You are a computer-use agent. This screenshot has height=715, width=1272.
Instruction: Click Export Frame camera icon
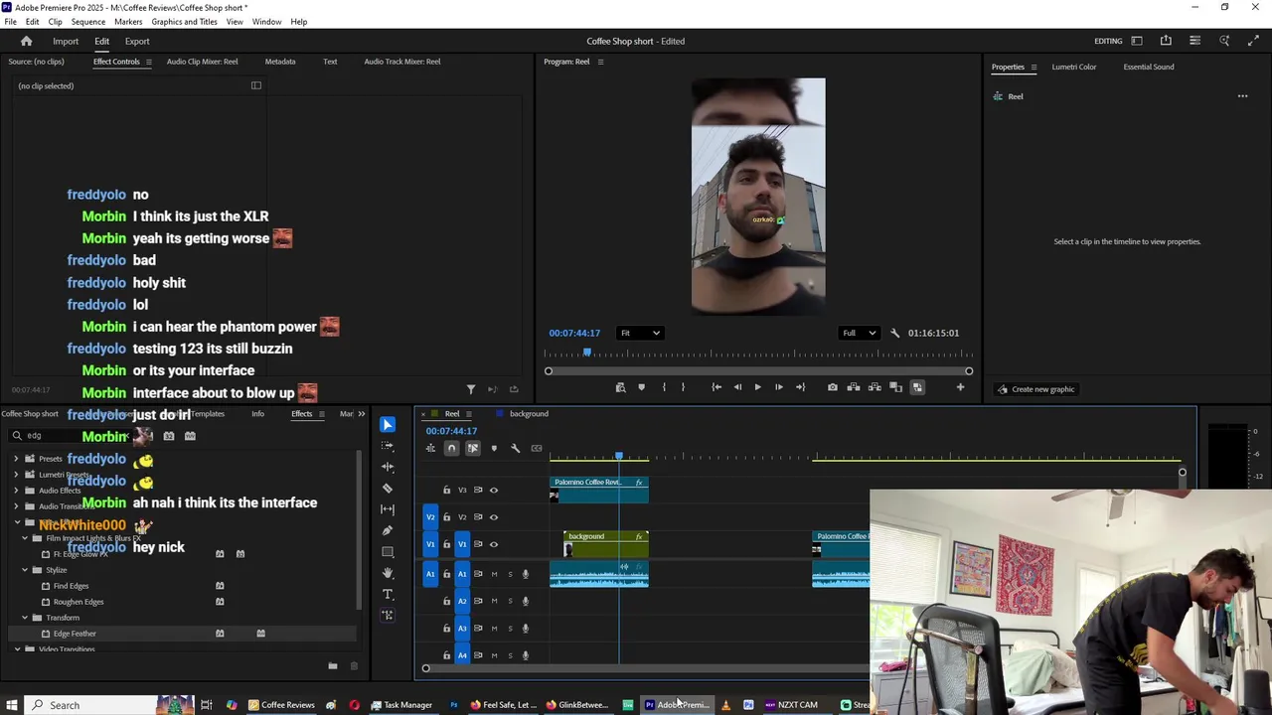click(x=832, y=387)
